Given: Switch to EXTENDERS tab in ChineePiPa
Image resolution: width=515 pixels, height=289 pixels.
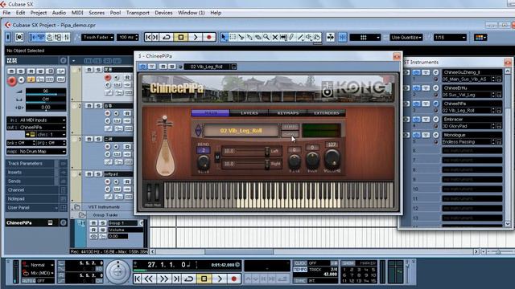Looking at the screenshot, I should 326,113.
